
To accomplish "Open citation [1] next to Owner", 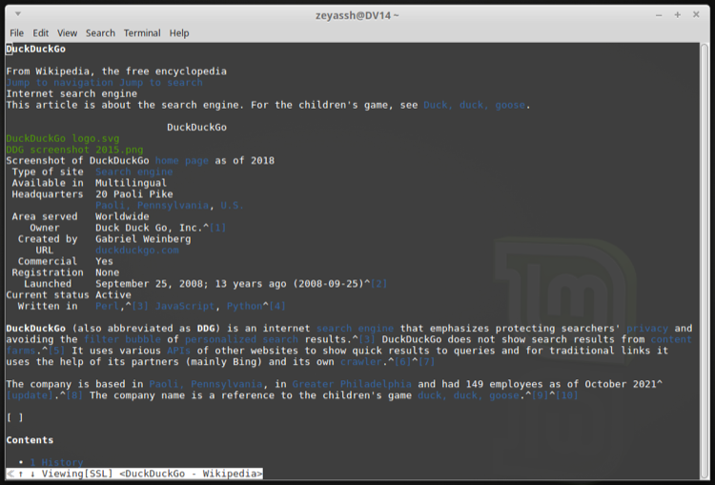I will [x=217, y=228].
